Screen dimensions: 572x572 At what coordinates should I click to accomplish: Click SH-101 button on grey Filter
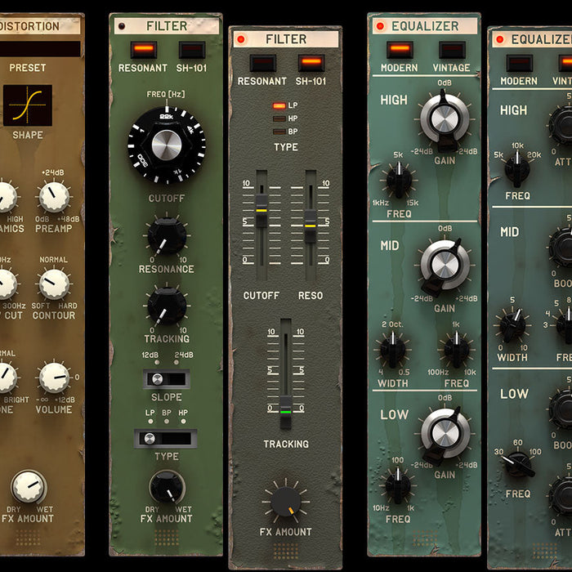click(311, 63)
